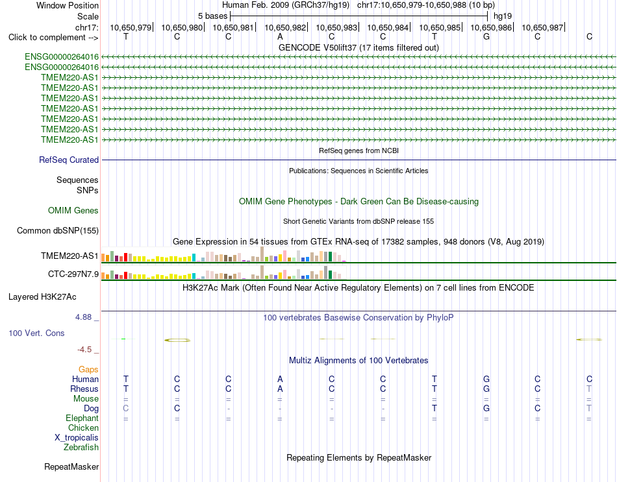Image resolution: width=617 pixels, height=482 pixels.
Task: Click the Common dbSNP(155) label
Action: pos(57,231)
